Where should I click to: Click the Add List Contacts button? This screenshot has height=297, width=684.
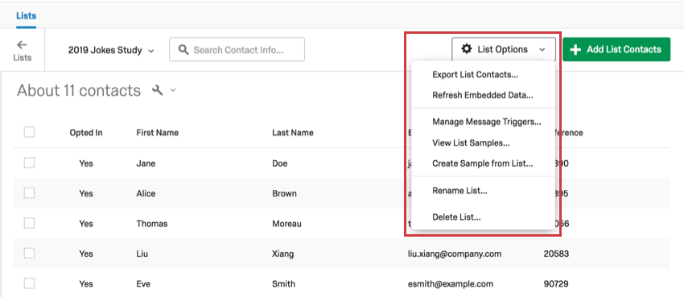point(616,49)
